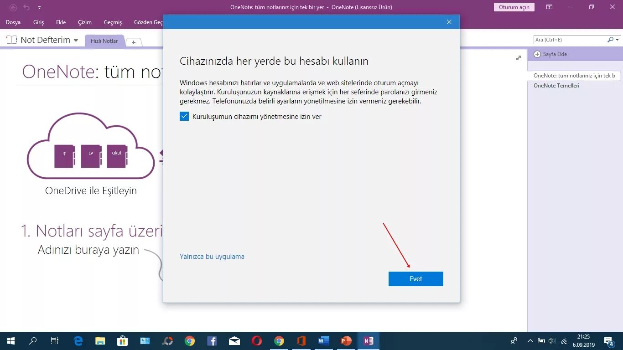Open the Office app on the taskbar
Screen dimensions: 623x350
coord(301,341)
